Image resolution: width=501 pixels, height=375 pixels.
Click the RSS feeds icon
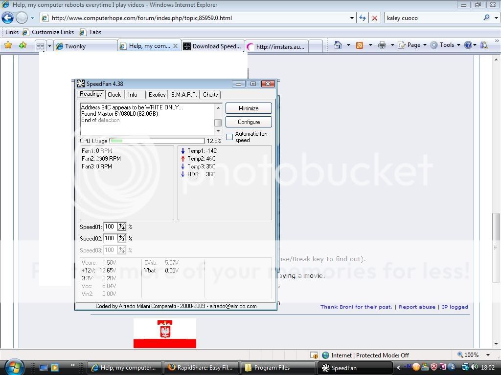360,45
